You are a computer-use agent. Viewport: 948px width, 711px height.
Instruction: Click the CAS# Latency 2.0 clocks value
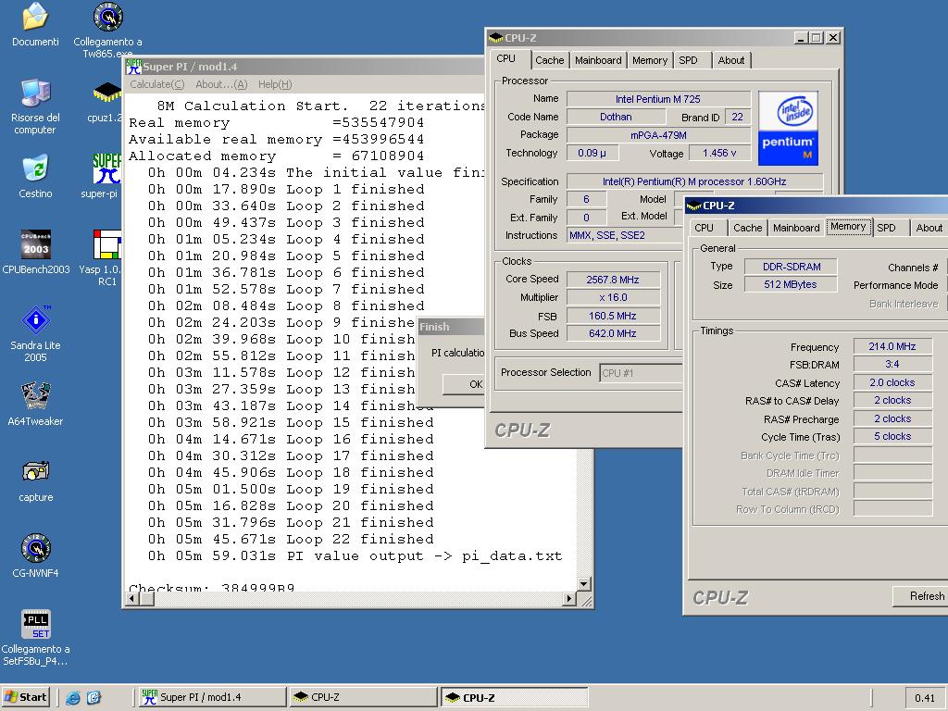click(892, 382)
